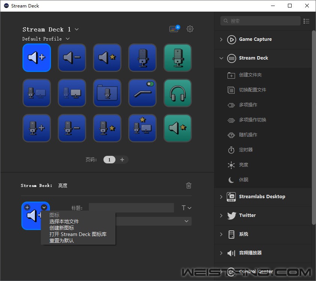Click the 标题 title input field
This screenshot has height=281, width=316.
click(131, 208)
